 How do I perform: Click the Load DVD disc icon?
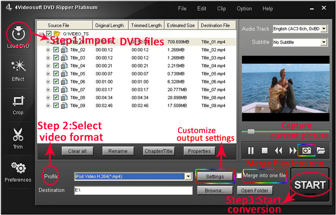[18, 34]
